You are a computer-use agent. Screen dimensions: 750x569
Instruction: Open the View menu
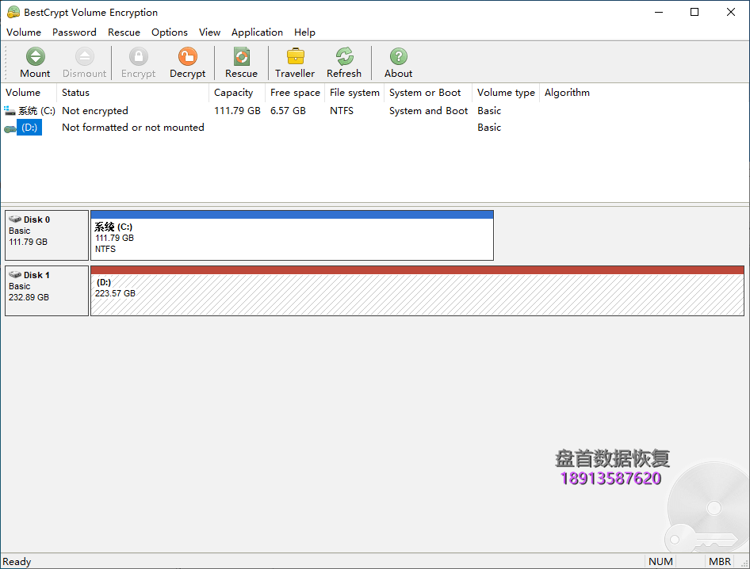click(x=209, y=32)
